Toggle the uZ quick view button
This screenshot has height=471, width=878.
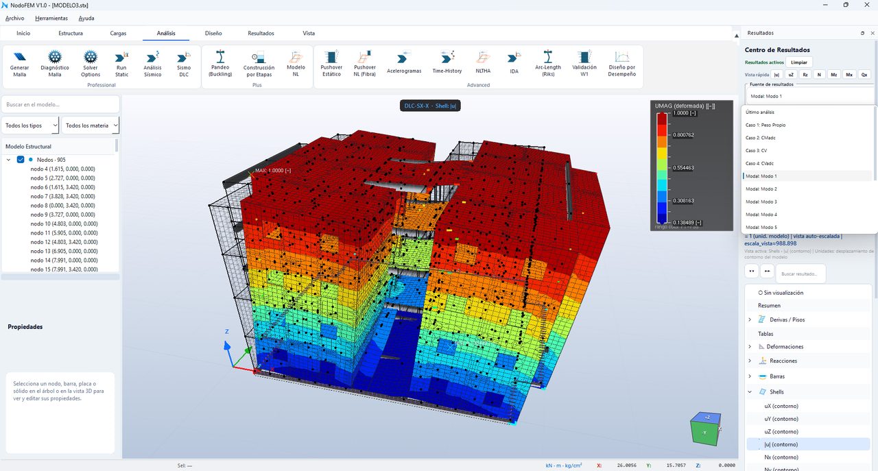pos(791,74)
